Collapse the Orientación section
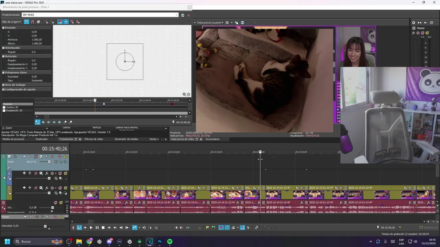Screen dimensions: 440x247 click(3, 48)
